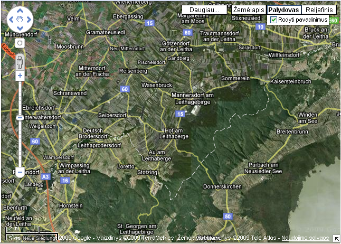This screenshot has height=244, width=341.
Task: Click the Au am Leithaberge label
Action: [x=157, y=155]
